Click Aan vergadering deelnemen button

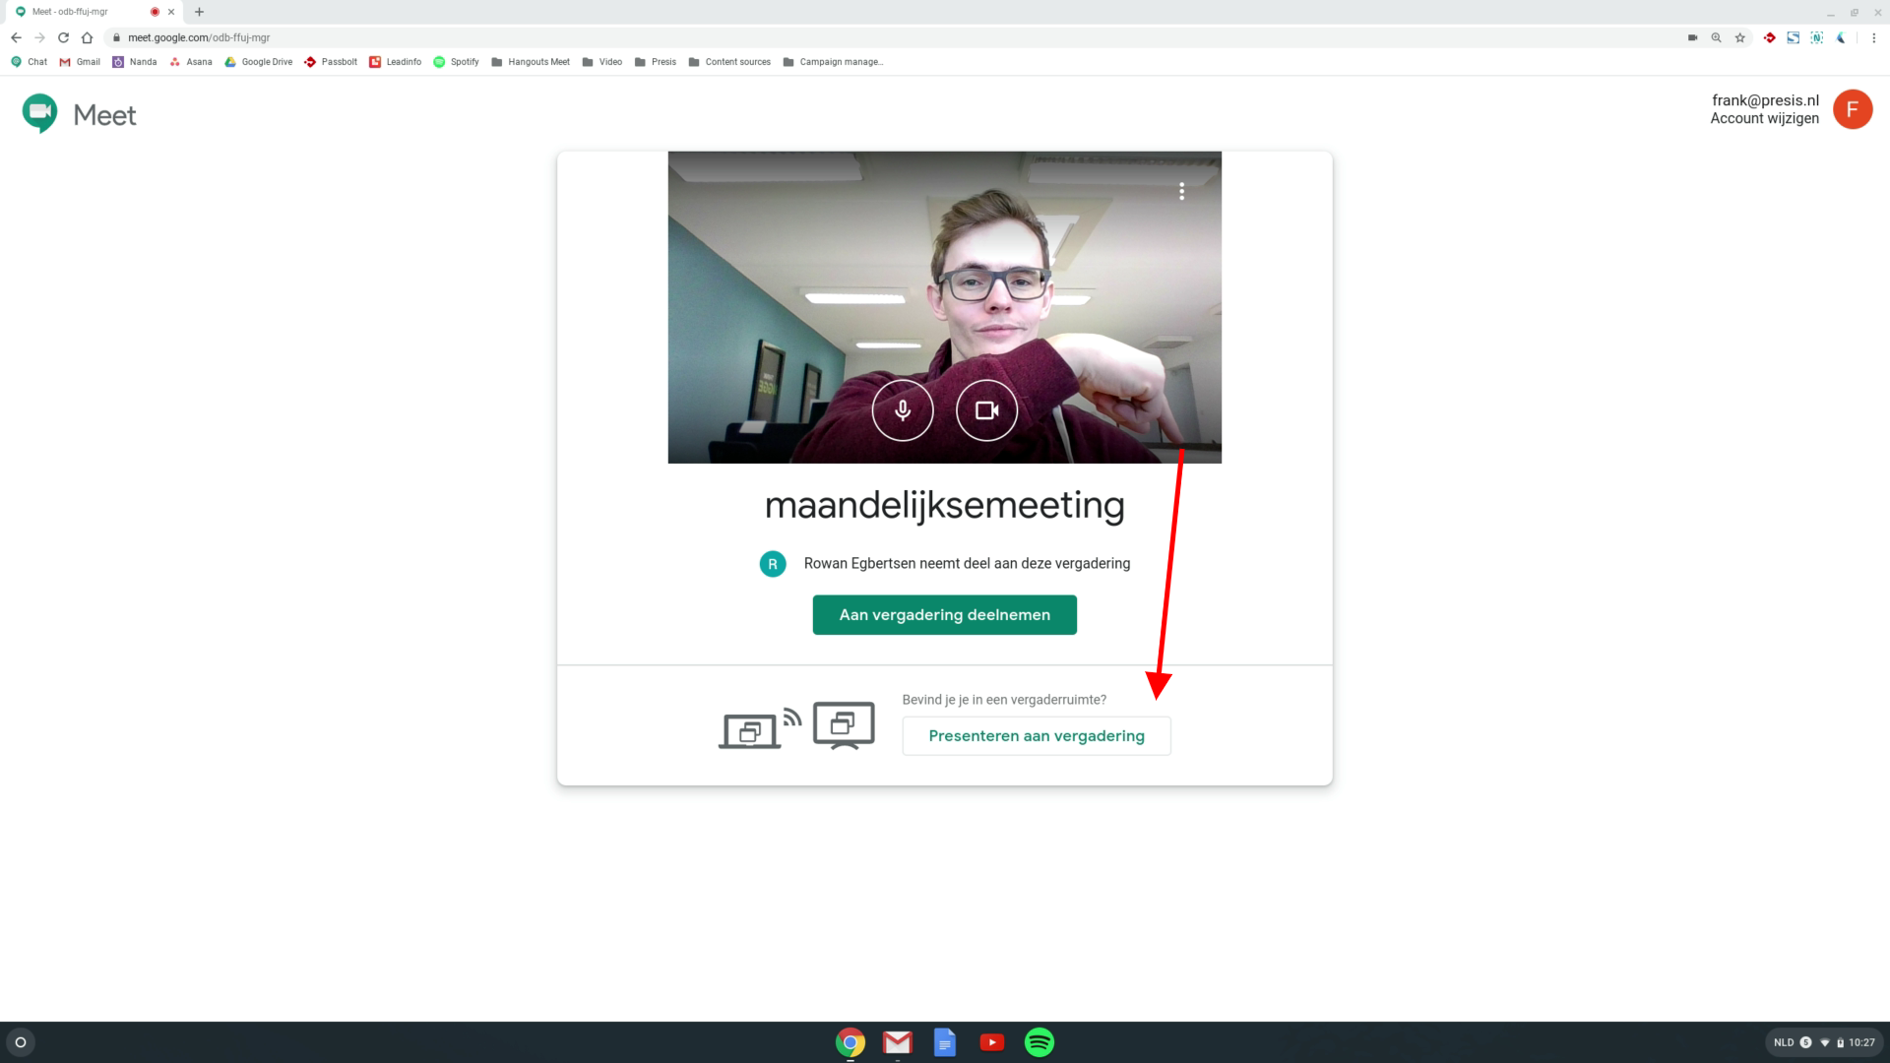pos(944,615)
